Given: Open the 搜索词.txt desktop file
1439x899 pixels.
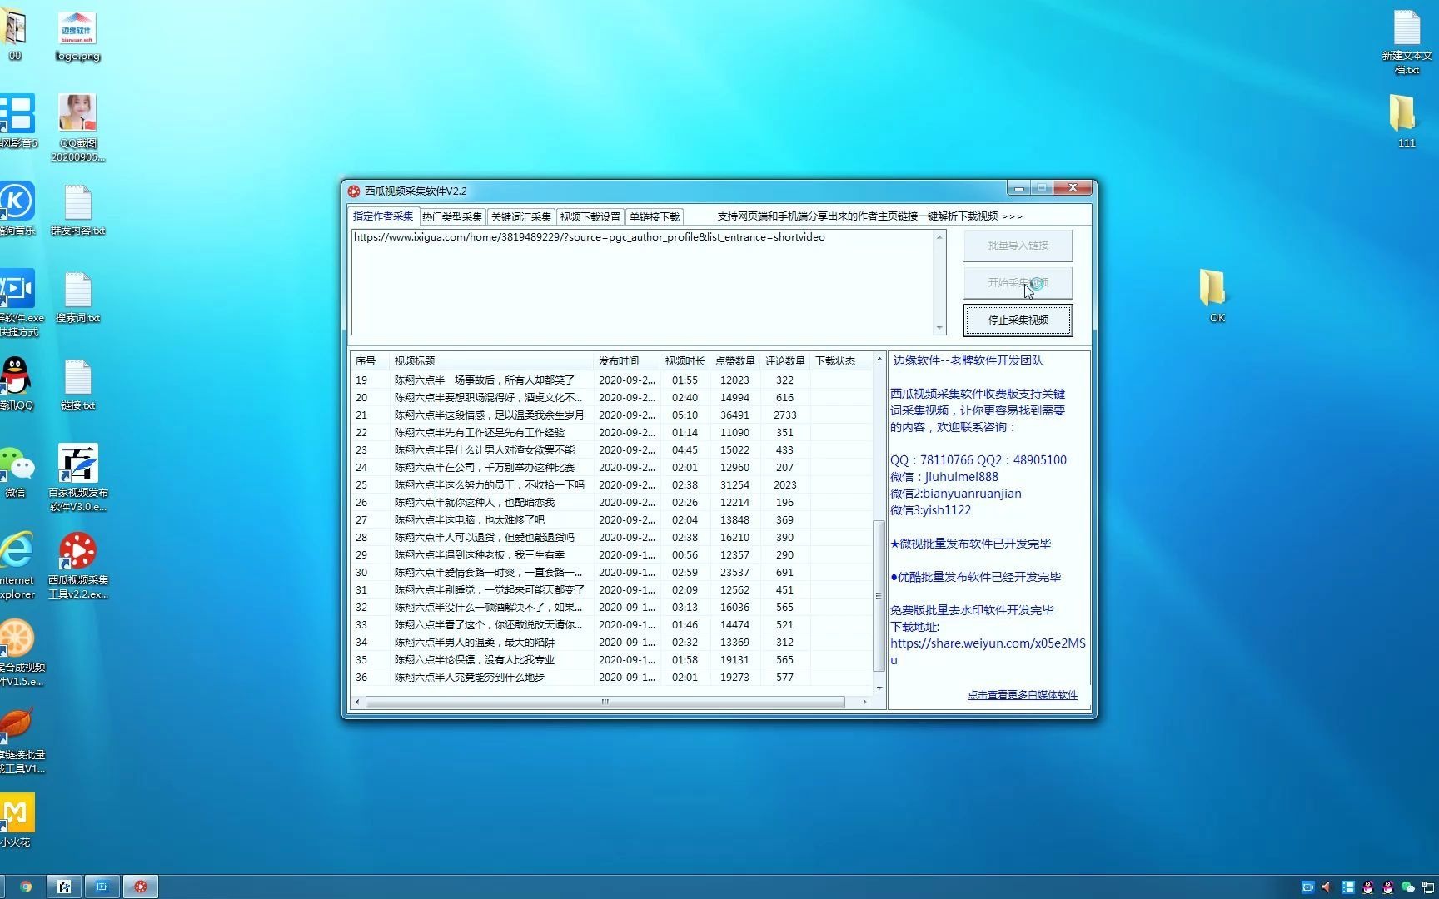Looking at the screenshot, I should pos(77,298).
